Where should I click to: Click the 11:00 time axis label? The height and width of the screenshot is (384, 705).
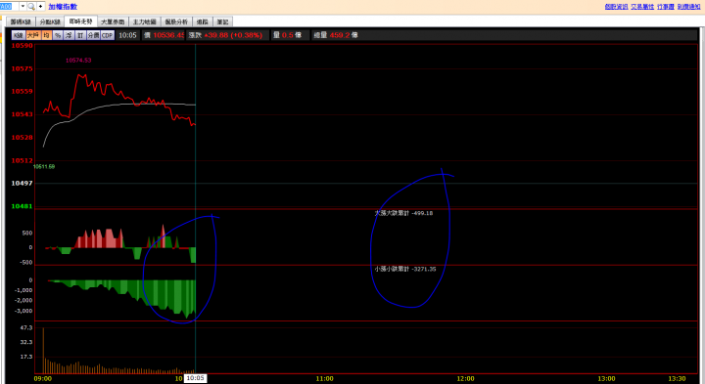(x=325, y=378)
